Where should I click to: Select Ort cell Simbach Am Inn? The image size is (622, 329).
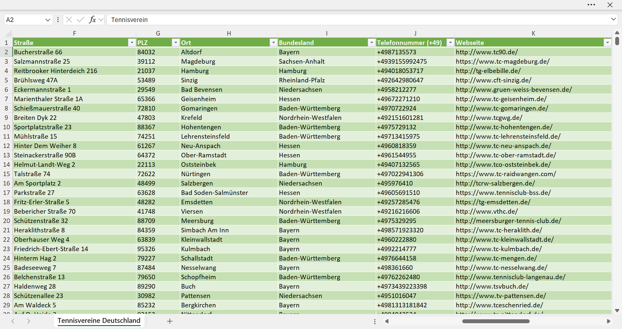click(x=229, y=230)
